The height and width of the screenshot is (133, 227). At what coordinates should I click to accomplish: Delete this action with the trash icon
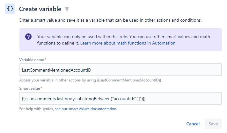tap(67, 9)
